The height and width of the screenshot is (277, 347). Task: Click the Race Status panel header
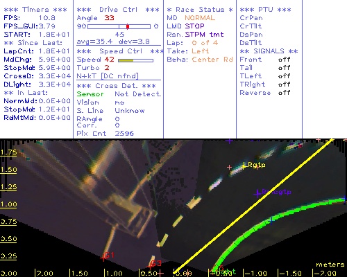pyautogui.click(x=200, y=10)
